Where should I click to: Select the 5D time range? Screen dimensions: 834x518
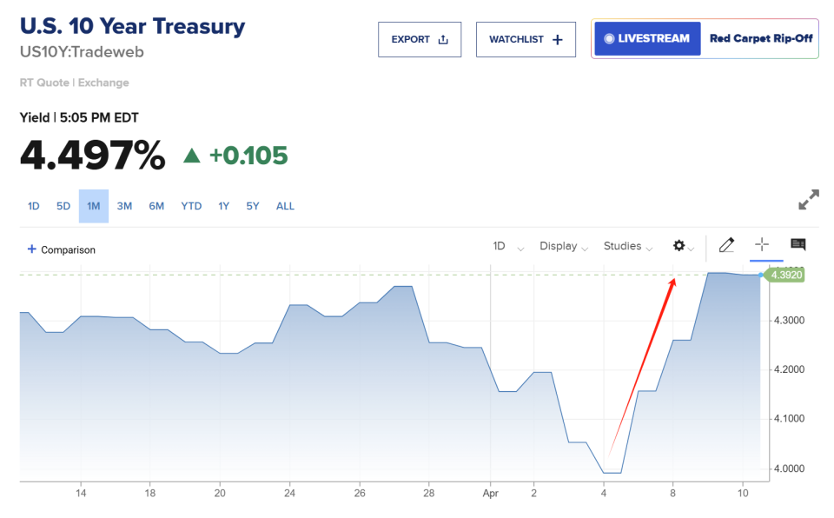63,206
